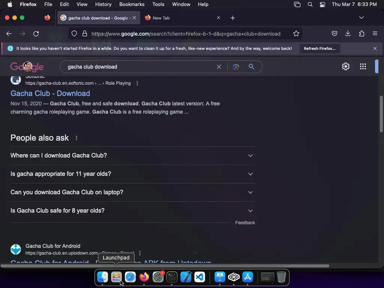Open the Extensions puzzle icon

tap(361, 33)
